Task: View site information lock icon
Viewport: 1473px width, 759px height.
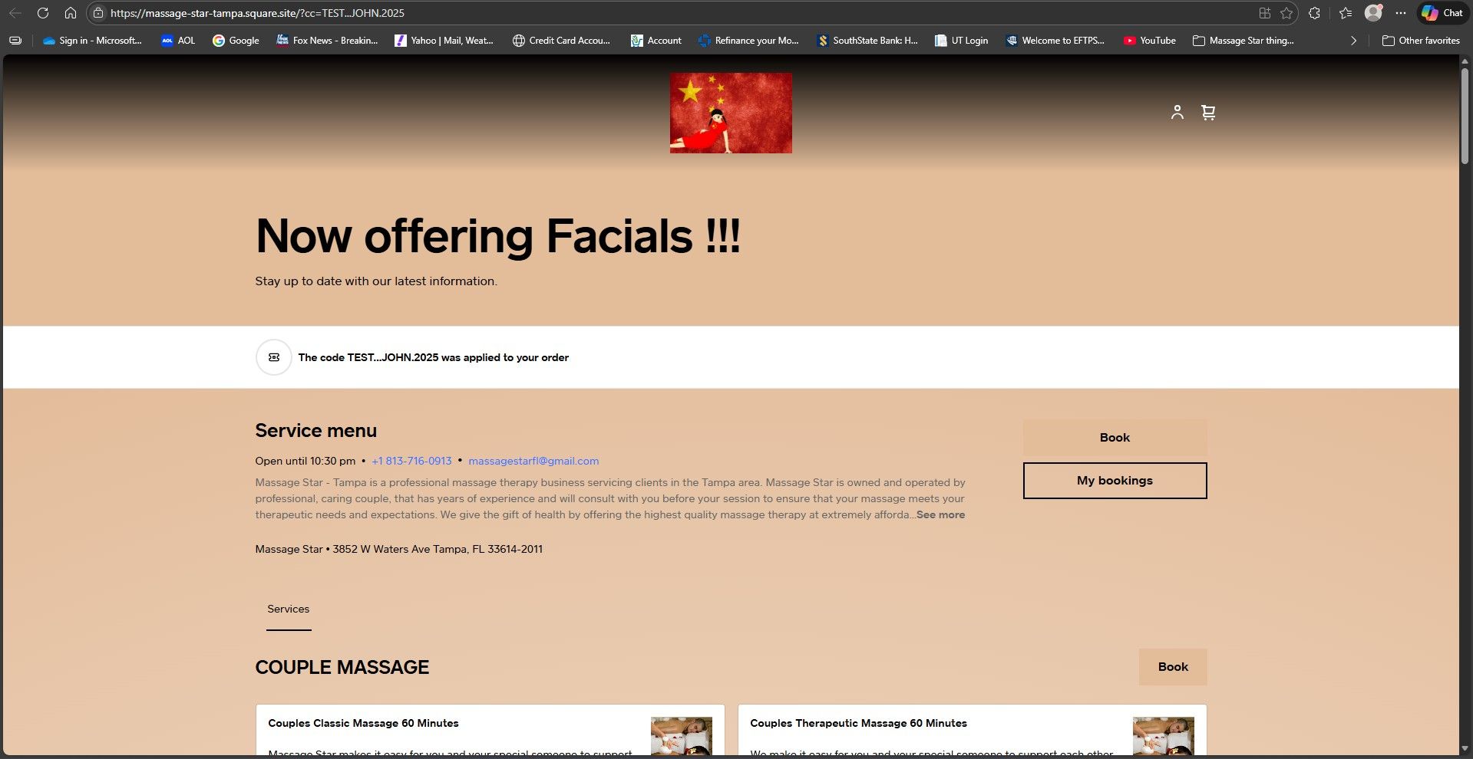Action: 98,13
